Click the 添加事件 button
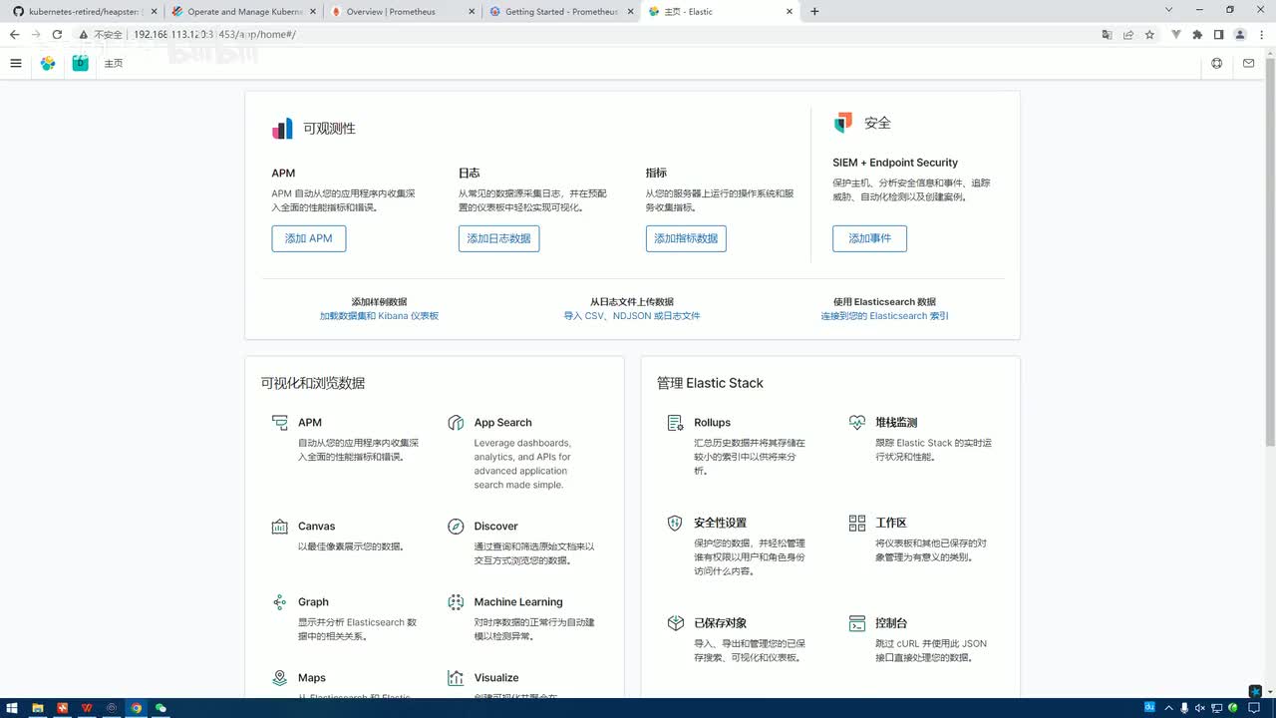Image resolution: width=1276 pixels, height=718 pixels. point(869,238)
